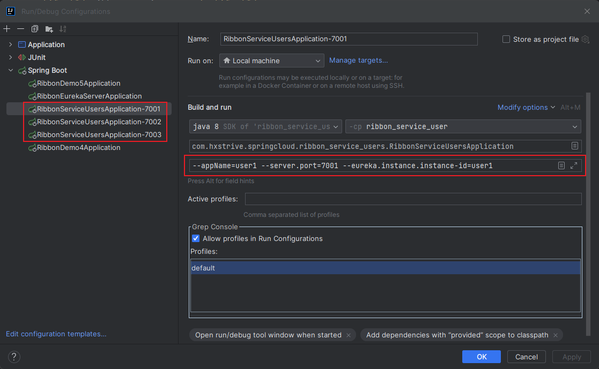Click the Spring Boot configuration type icon
The image size is (599, 369).
22,71
